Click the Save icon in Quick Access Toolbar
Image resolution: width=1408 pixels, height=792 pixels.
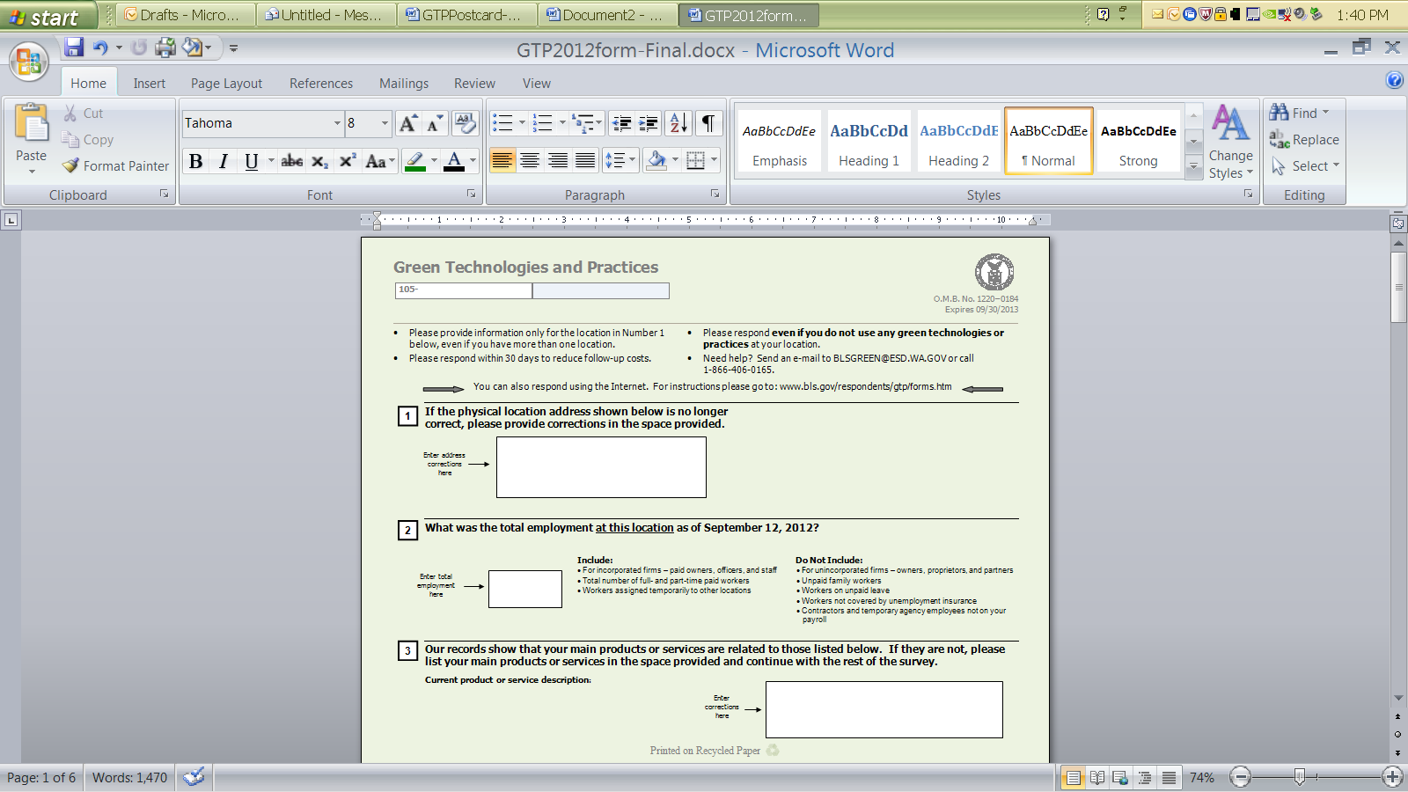[x=74, y=48]
